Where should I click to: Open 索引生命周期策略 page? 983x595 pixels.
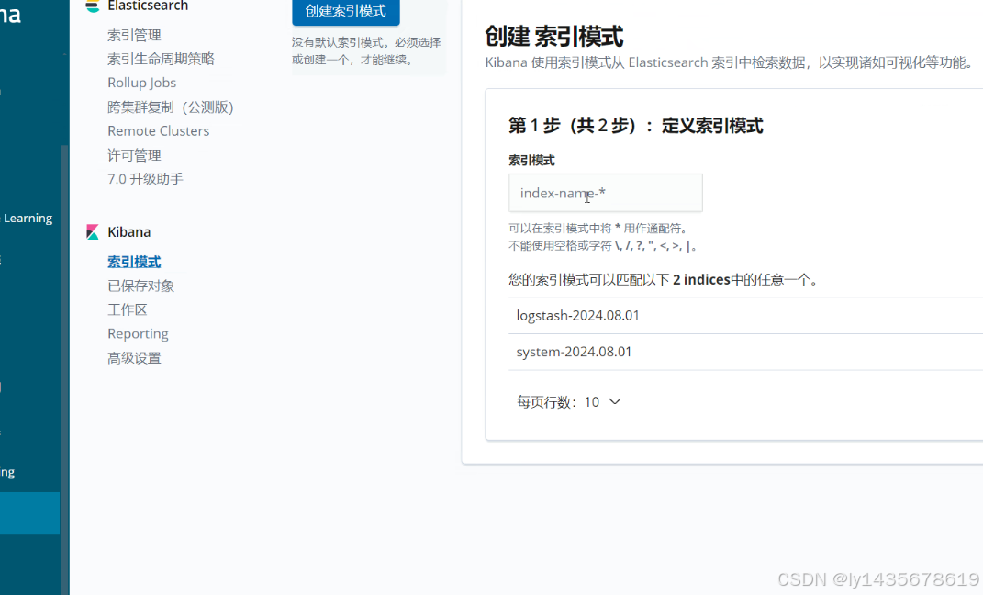[162, 59]
